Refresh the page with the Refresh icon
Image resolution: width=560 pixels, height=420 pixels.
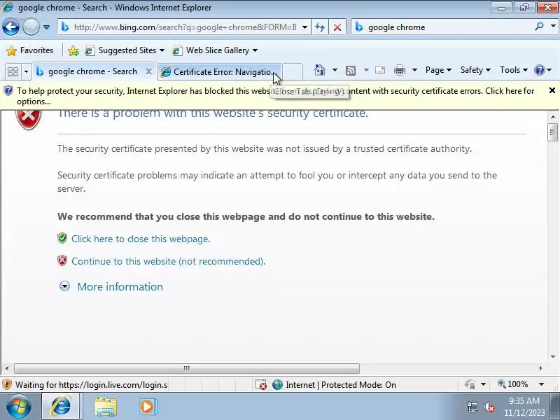pos(320,27)
